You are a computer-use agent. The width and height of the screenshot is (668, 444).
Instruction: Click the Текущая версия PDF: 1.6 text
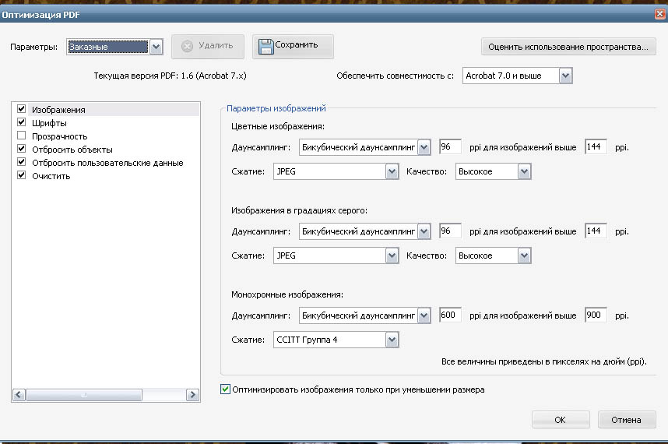pyautogui.click(x=170, y=76)
